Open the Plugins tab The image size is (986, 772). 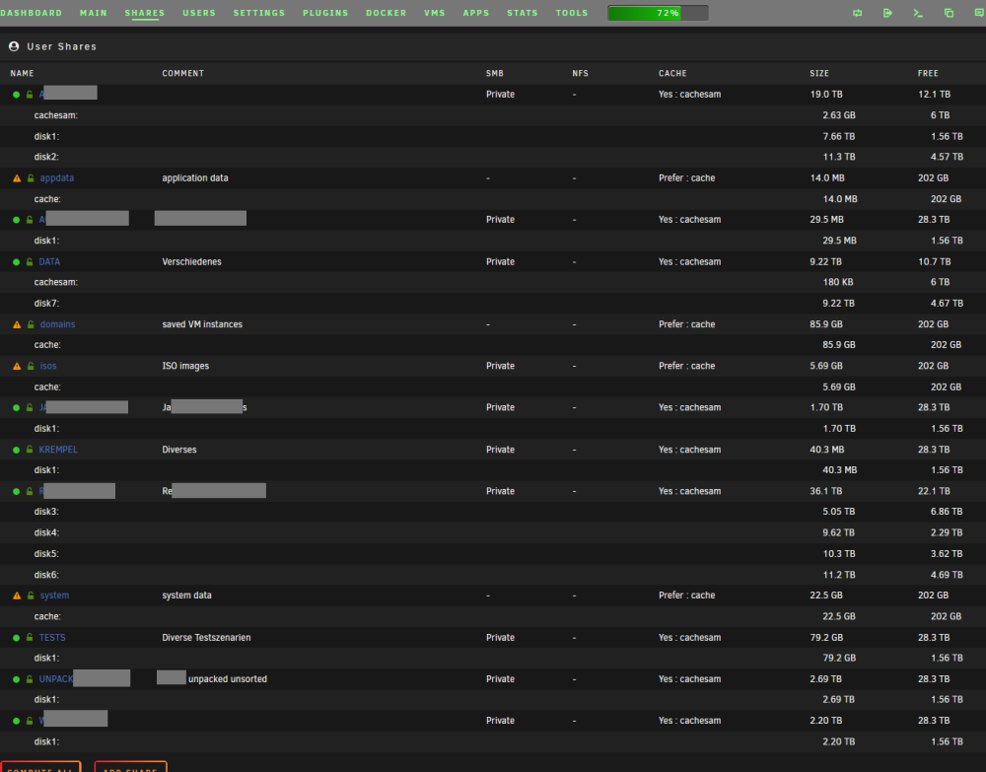[x=325, y=13]
